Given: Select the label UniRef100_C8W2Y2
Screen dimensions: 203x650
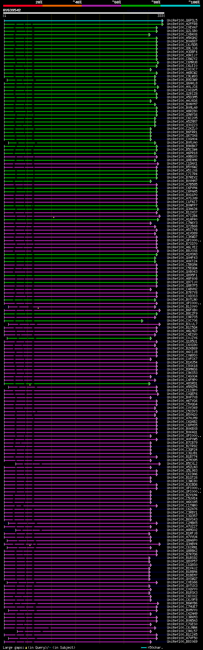Looking at the screenshot, I should point(182,59).
